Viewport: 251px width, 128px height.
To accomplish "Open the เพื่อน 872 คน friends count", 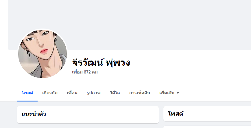I will (x=85, y=72).
